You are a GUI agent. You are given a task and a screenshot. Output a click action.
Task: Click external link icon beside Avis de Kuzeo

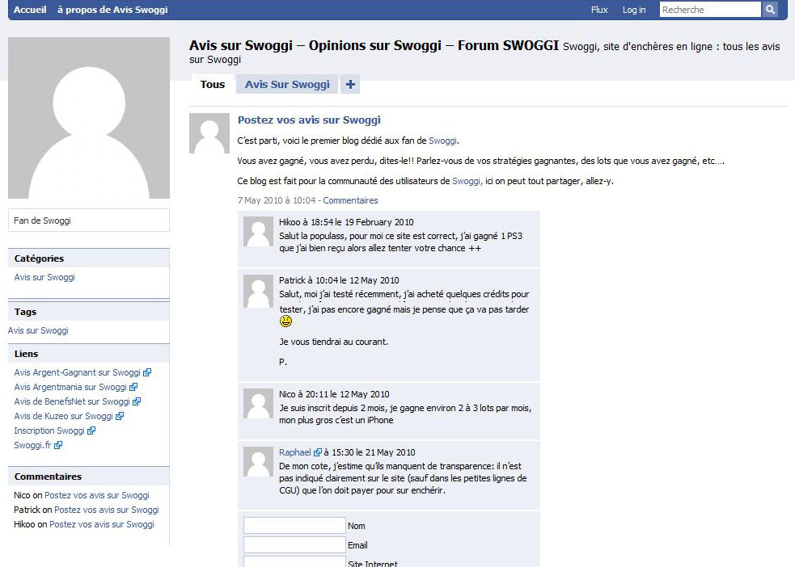[x=120, y=416]
